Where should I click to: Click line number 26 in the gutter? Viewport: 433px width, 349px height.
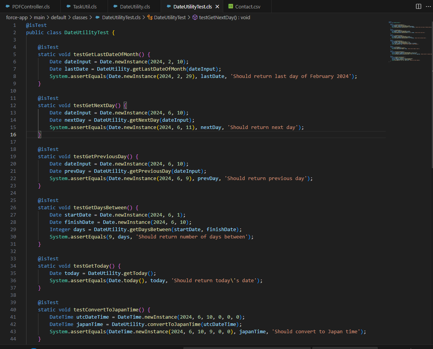[13, 208]
